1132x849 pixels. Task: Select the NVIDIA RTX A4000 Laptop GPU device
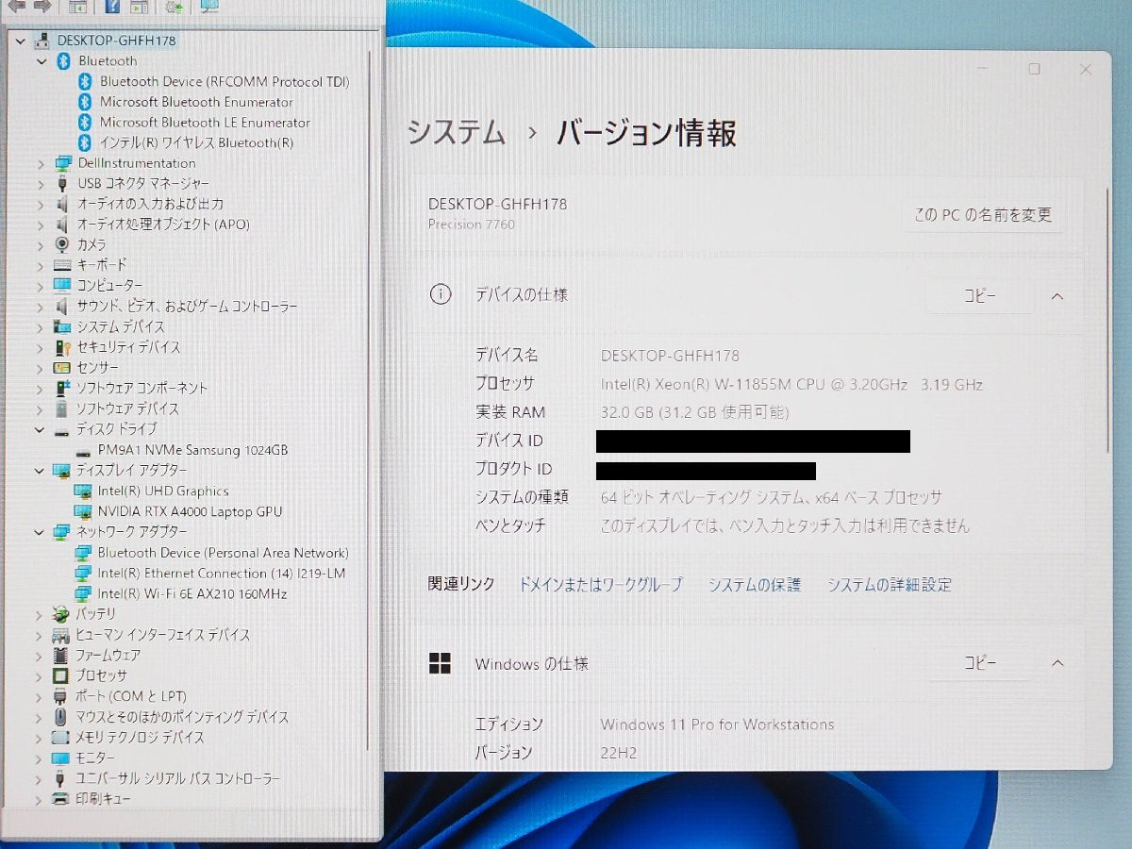(x=190, y=511)
